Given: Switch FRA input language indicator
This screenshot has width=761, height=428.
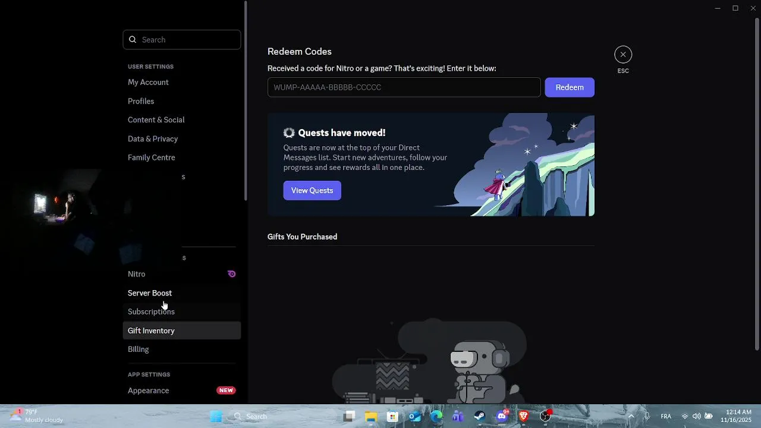Looking at the screenshot, I should pyautogui.click(x=666, y=417).
